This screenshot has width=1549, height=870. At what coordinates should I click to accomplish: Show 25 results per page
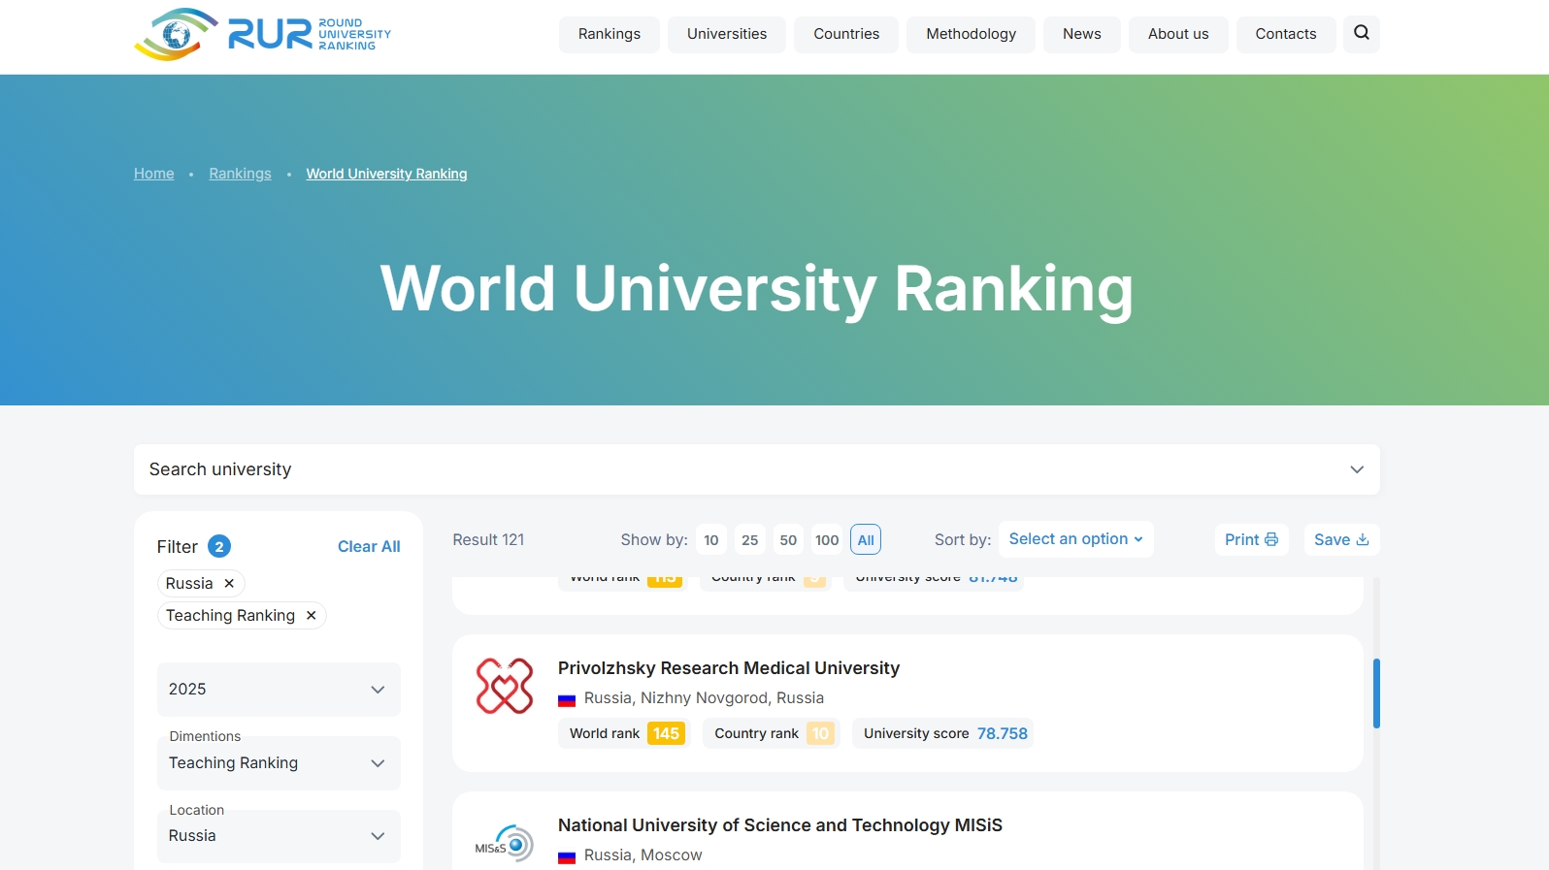[749, 540]
